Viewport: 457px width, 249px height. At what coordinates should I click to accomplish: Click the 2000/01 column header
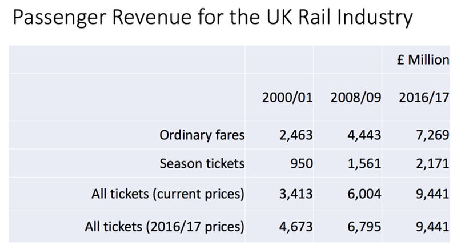click(287, 97)
